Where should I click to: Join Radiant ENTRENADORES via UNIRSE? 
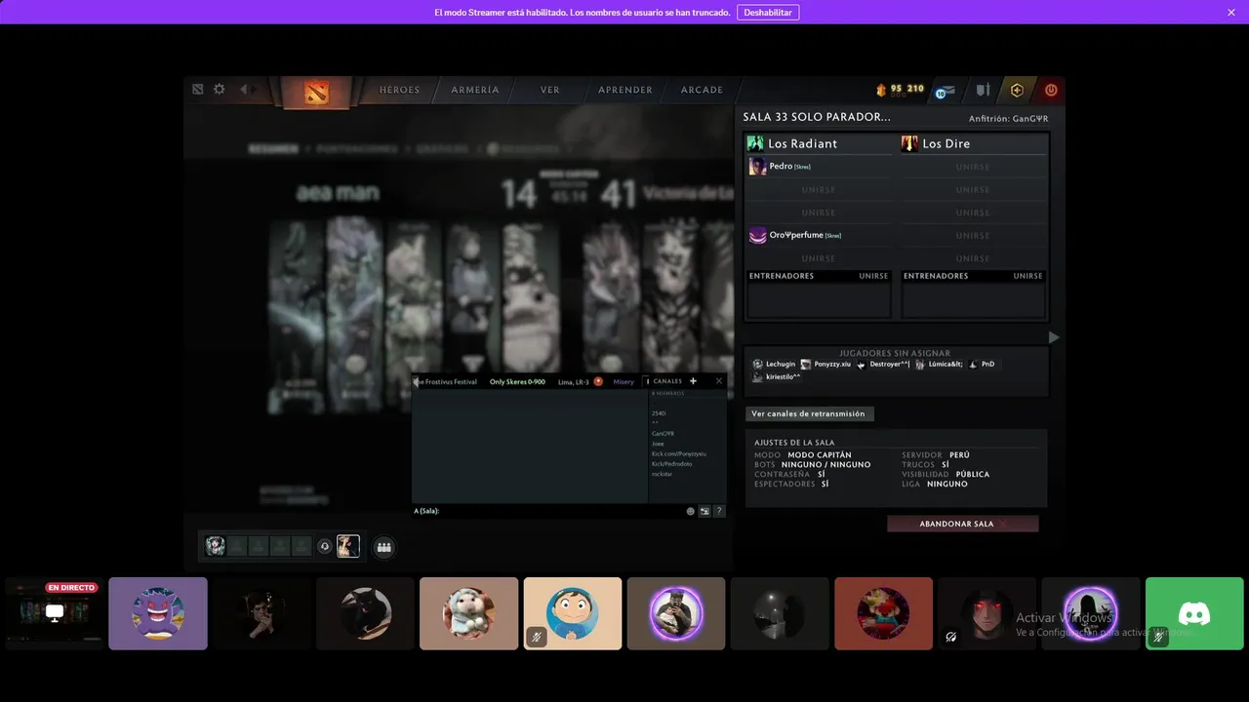pos(873,276)
